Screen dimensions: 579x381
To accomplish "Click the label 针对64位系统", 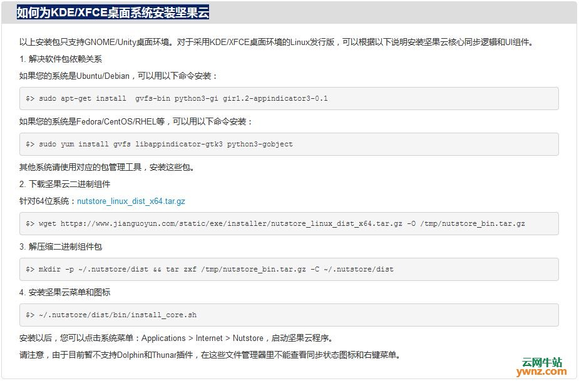I will click(x=48, y=201).
